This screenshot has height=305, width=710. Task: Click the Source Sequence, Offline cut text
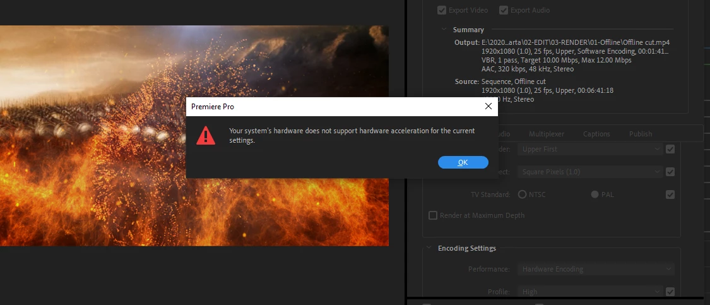(x=514, y=81)
